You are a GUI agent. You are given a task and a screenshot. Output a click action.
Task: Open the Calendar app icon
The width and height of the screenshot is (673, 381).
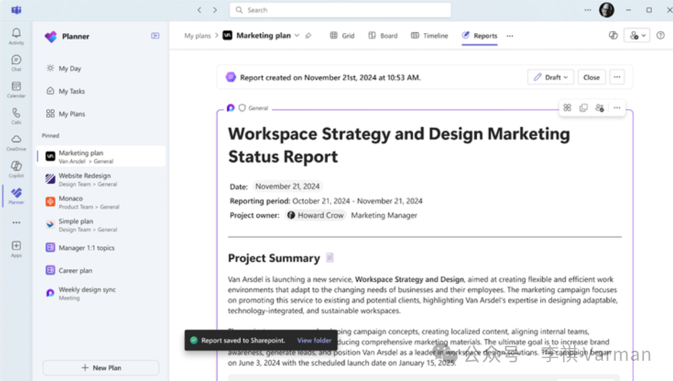[x=16, y=90]
